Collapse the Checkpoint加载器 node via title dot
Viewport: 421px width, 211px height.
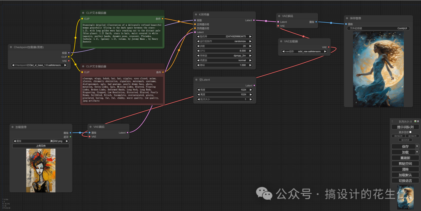coord(11,47)
